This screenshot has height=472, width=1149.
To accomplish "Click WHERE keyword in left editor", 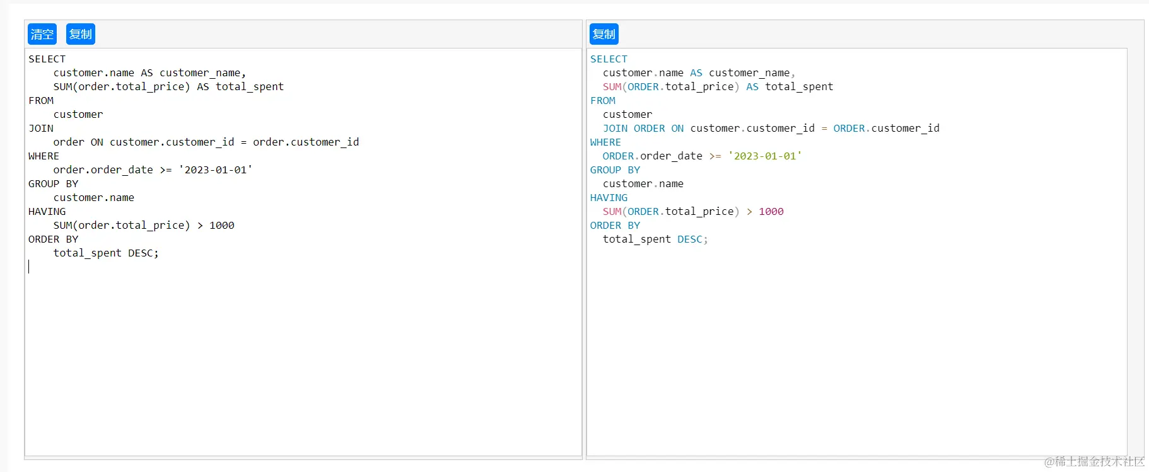I will point(44,156).
